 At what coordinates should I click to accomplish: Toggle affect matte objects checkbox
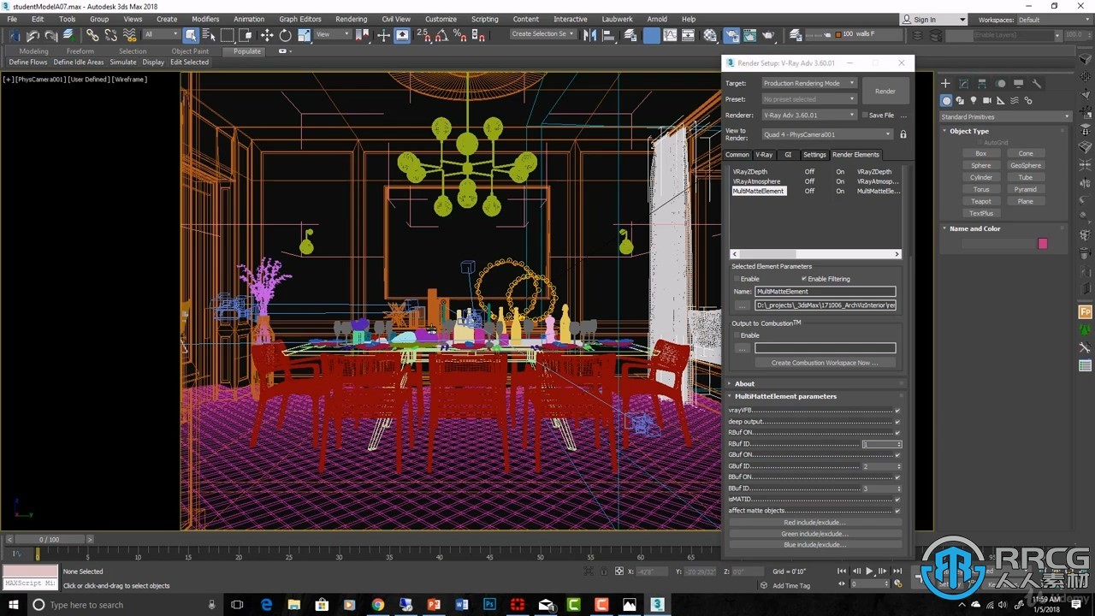pos(897,511)
